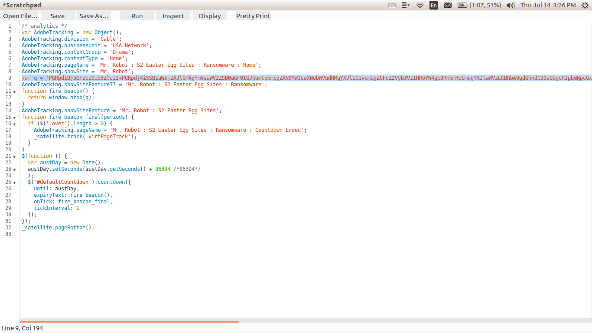Open the clock showing Thu Jul 14 3:26 PM

548,5
